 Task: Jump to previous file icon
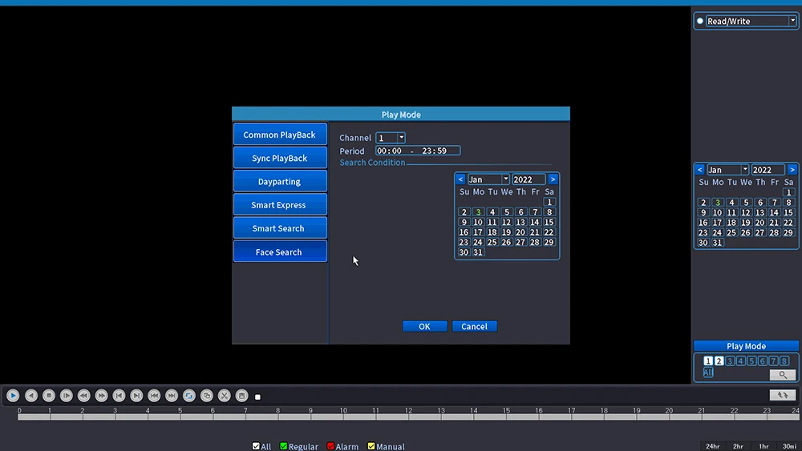click(154, 396)
